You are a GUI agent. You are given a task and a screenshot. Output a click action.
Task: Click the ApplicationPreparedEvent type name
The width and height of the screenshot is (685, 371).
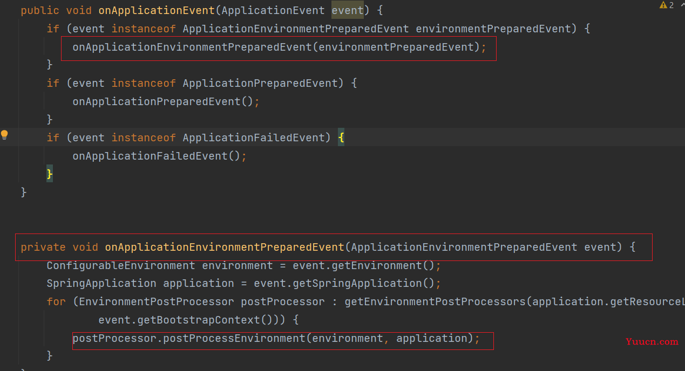[x=260, y=83]
